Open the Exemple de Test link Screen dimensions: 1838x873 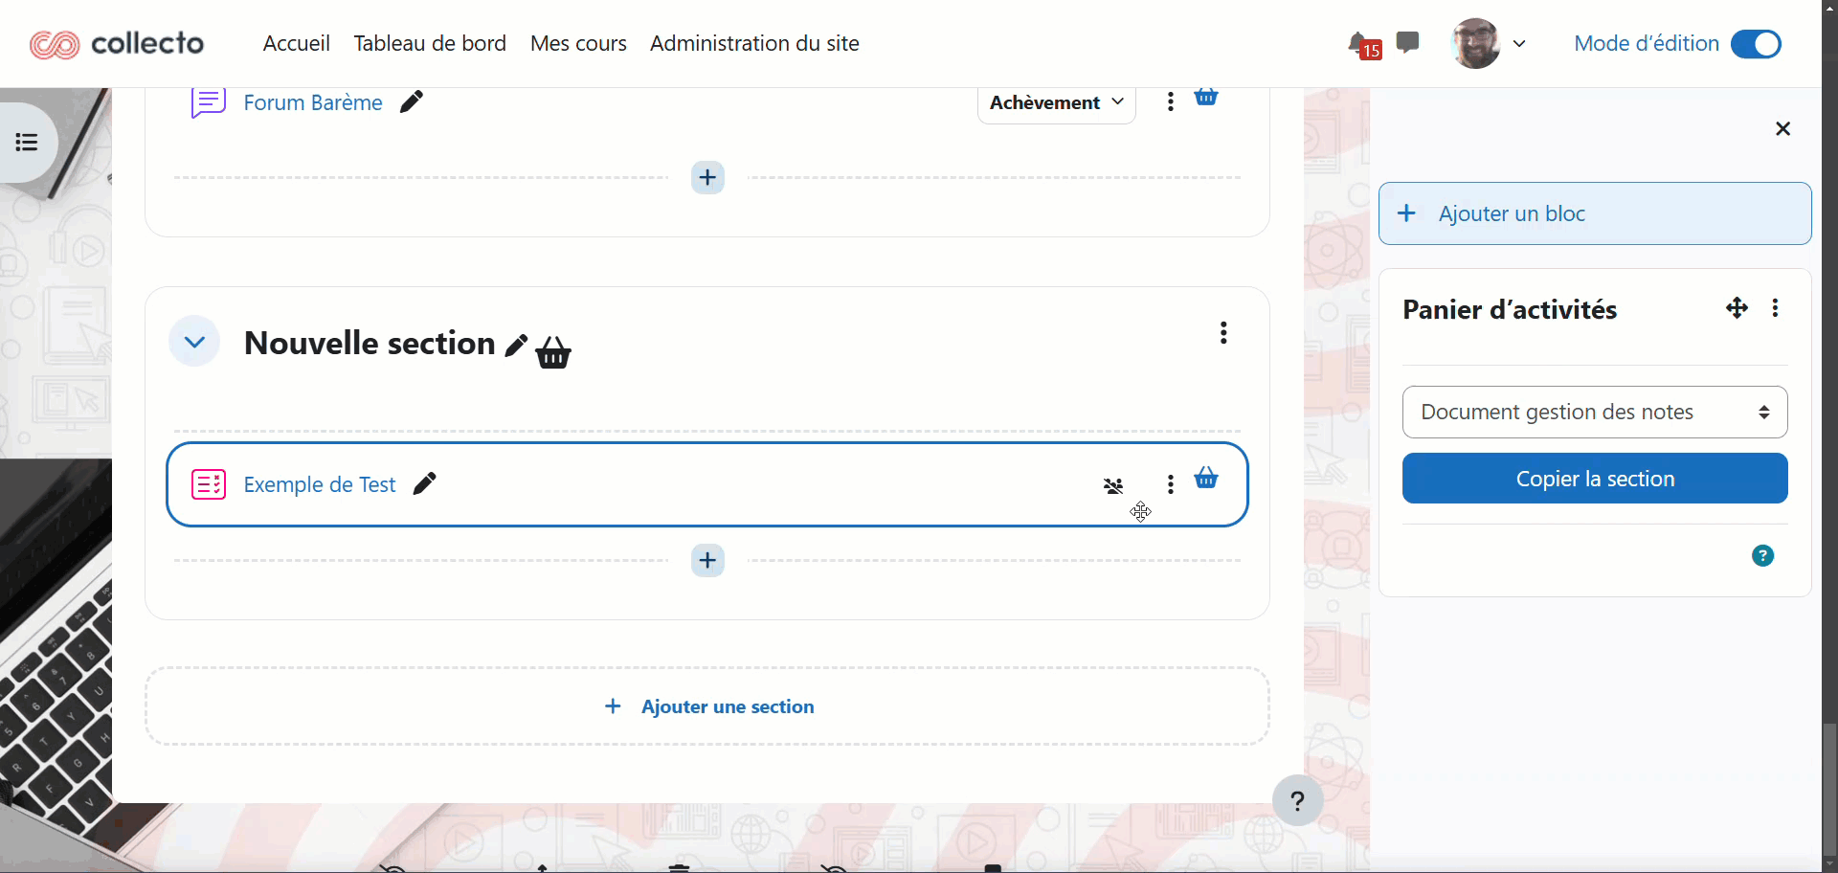320,484
